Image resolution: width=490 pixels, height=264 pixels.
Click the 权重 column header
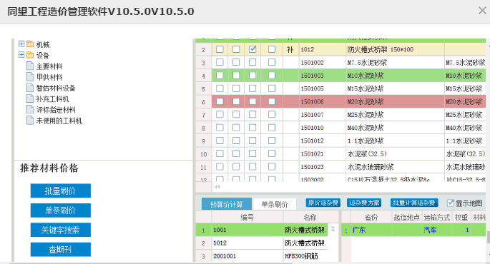pyautogui.click(x=461, y=217)
